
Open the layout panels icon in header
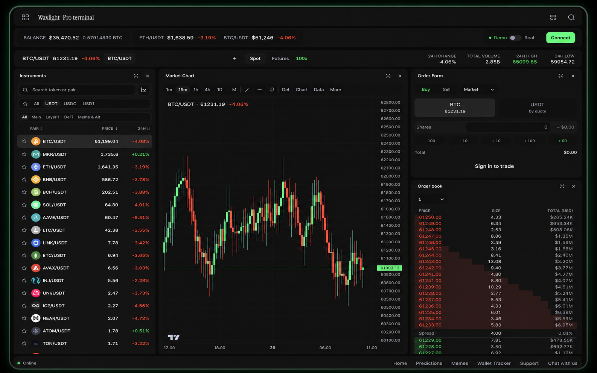click(x=553, y=17)
